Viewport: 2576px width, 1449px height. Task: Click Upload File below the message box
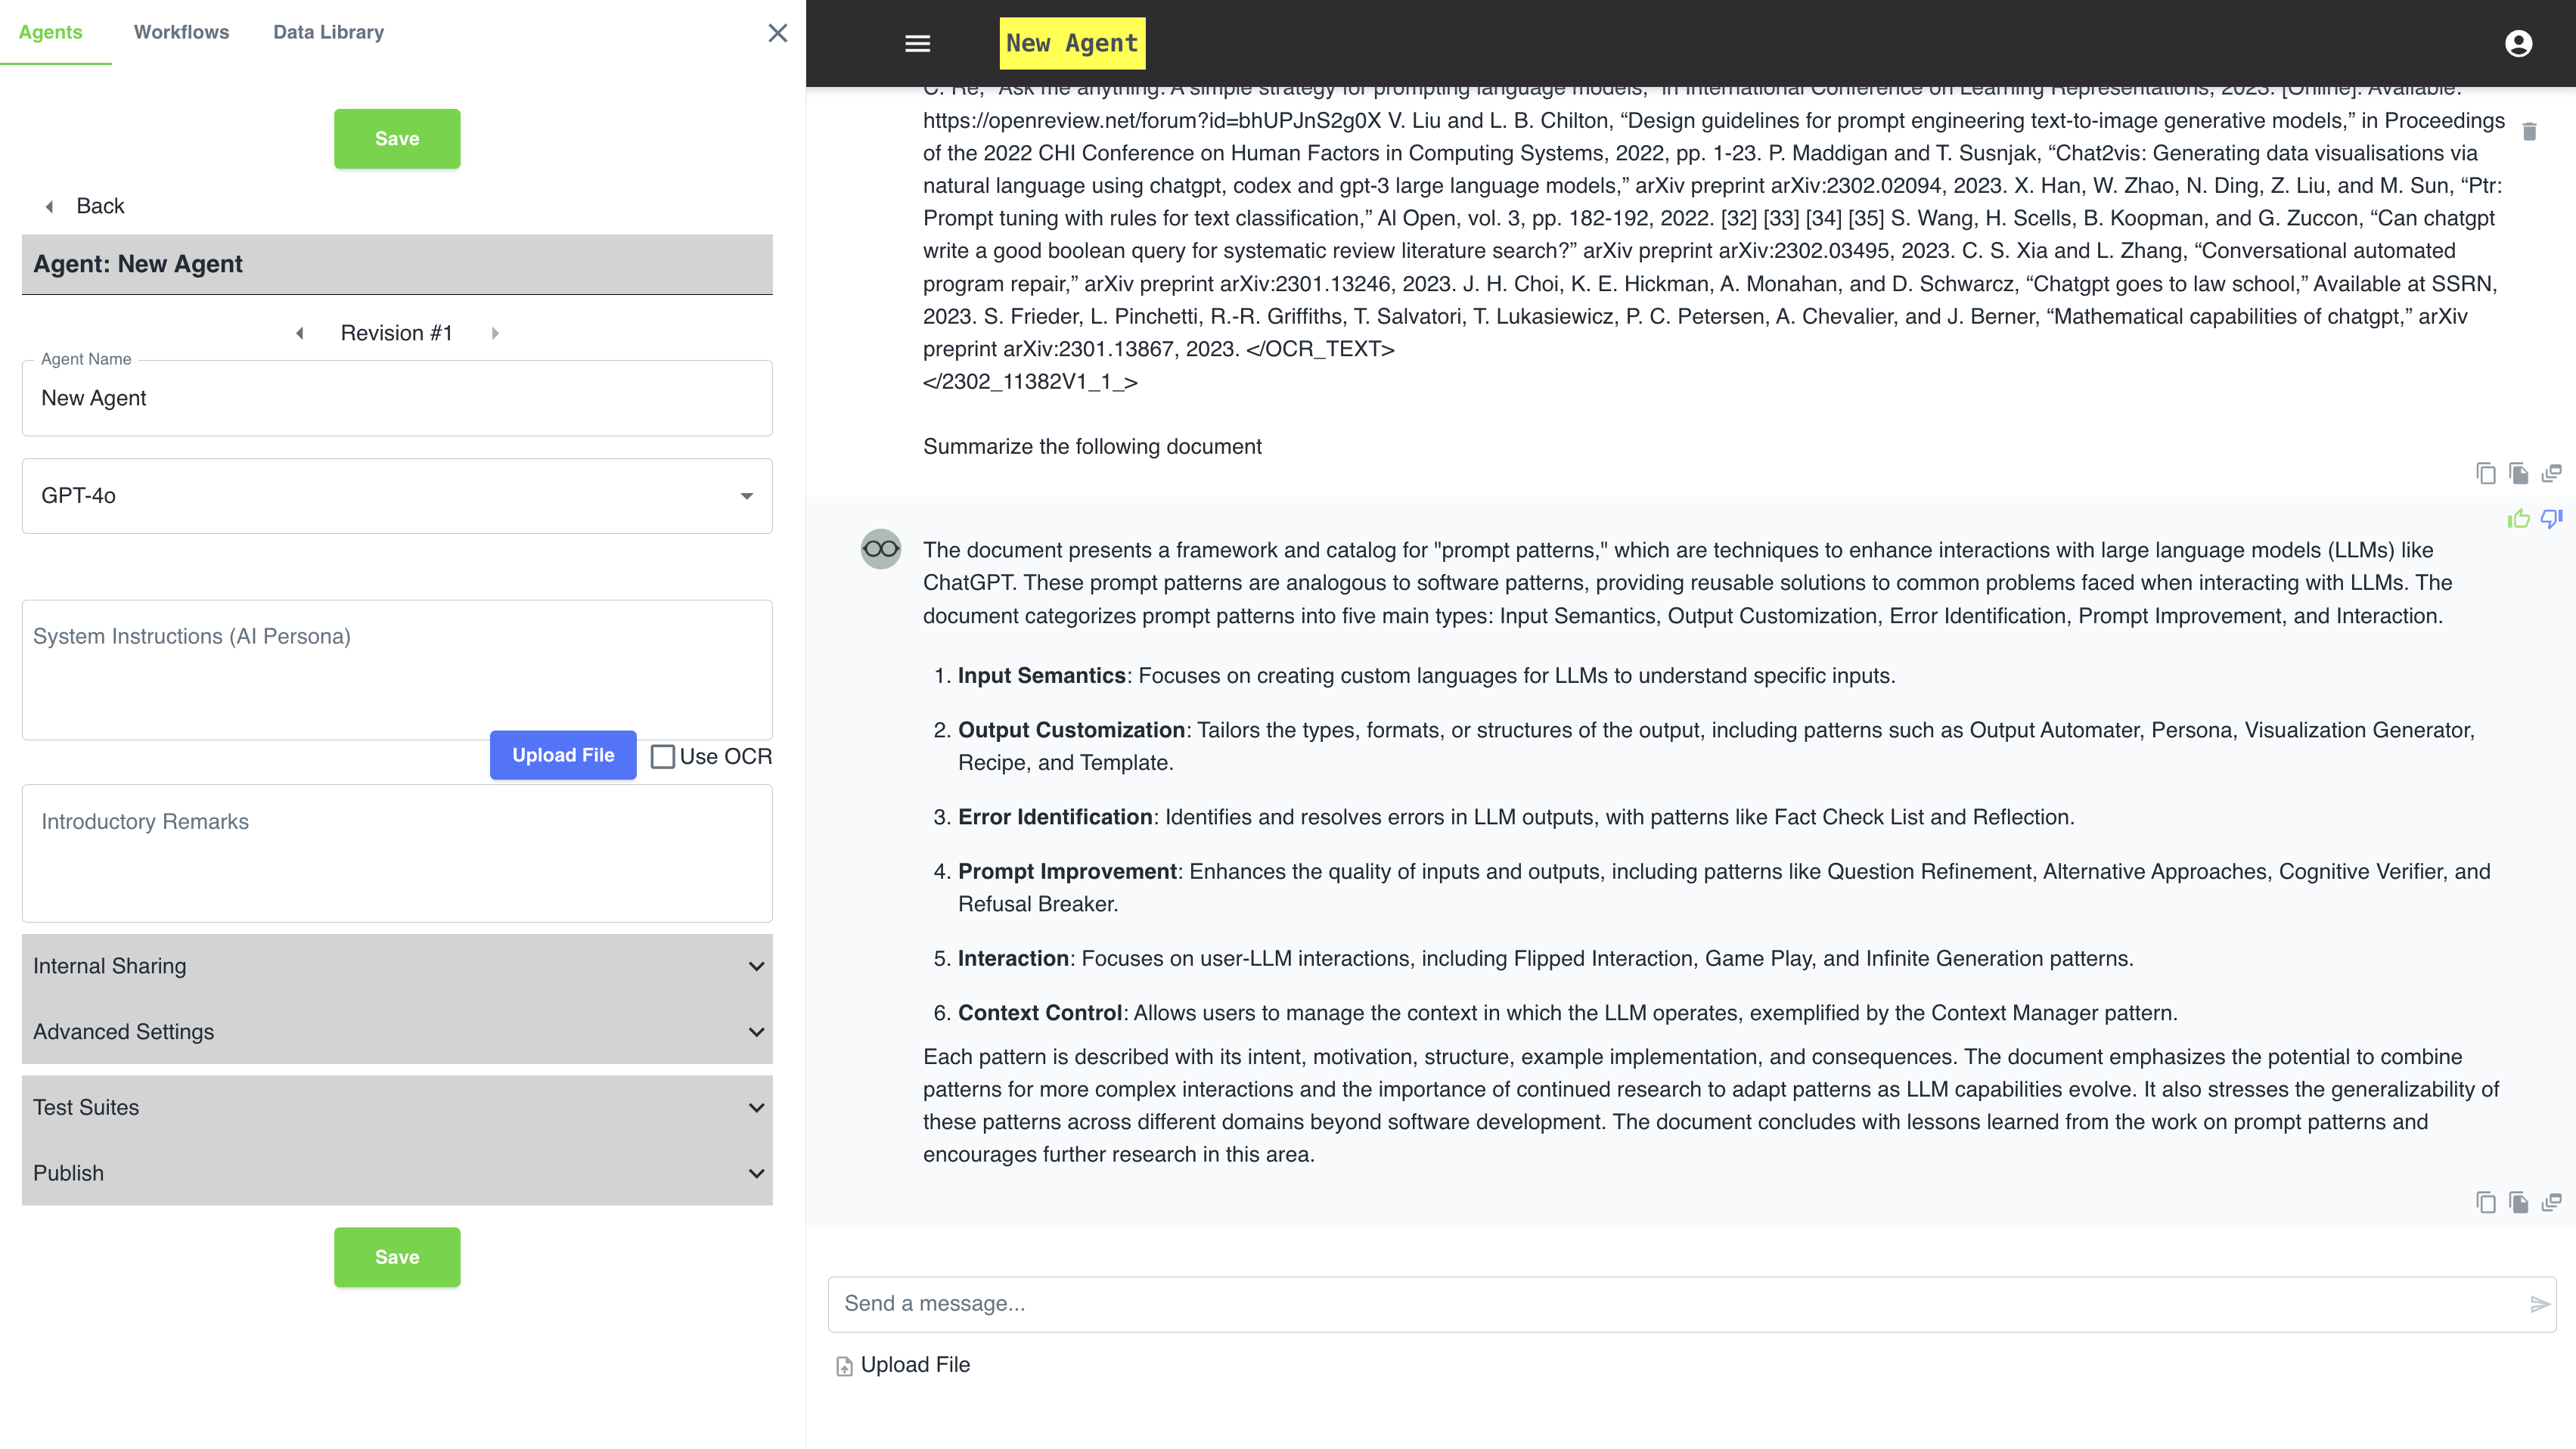pyautogui.click(x=915, y=1365)
